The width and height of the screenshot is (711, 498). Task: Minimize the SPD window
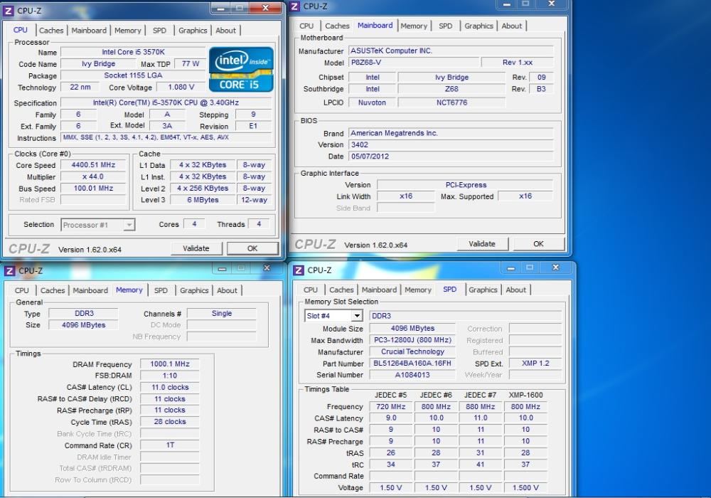coord(511,268)
